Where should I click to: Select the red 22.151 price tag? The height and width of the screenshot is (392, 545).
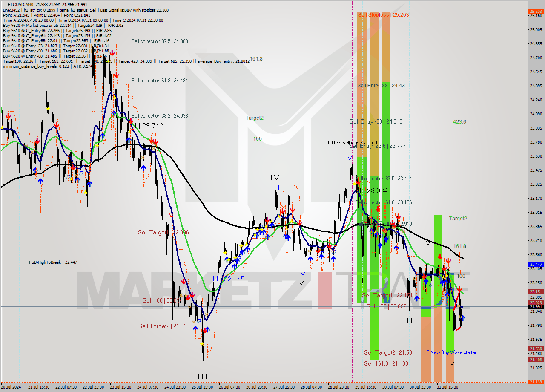(535, 292)
